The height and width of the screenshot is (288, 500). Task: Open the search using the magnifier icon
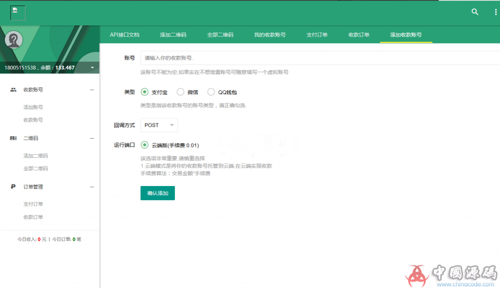pos(475,12)
